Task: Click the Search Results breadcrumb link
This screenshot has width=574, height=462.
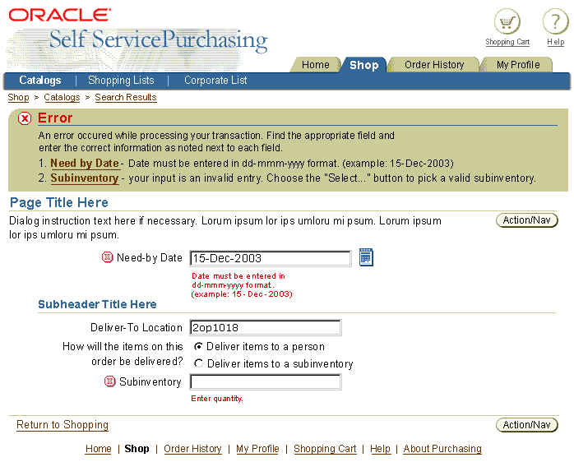Action: 126,97
